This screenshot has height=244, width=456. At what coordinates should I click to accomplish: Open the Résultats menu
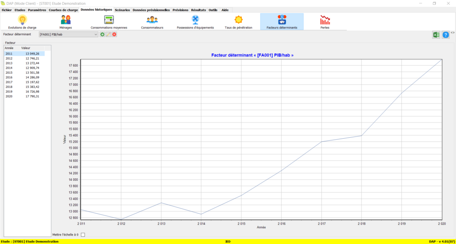(199, 10)
